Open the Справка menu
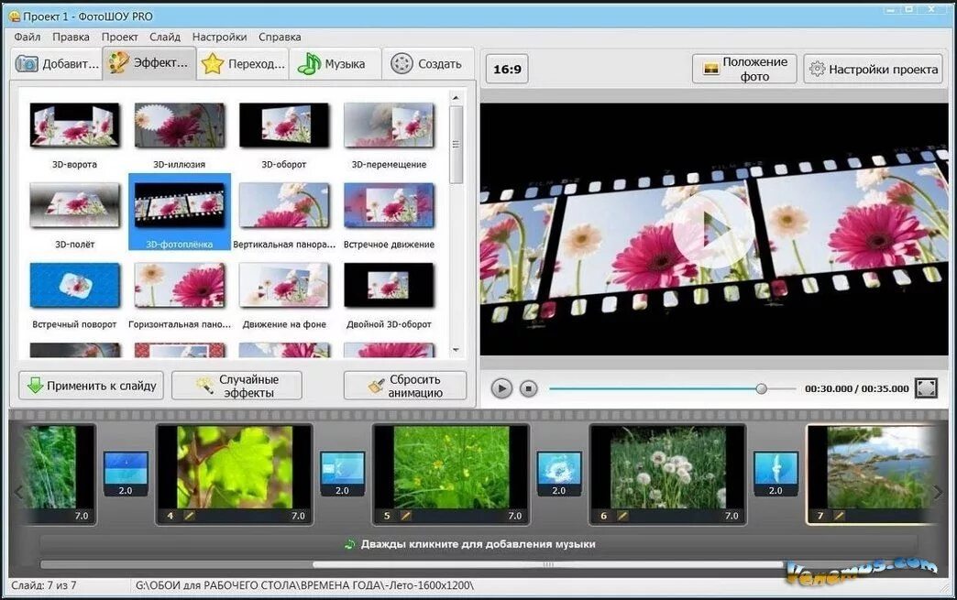 (280, 37)
